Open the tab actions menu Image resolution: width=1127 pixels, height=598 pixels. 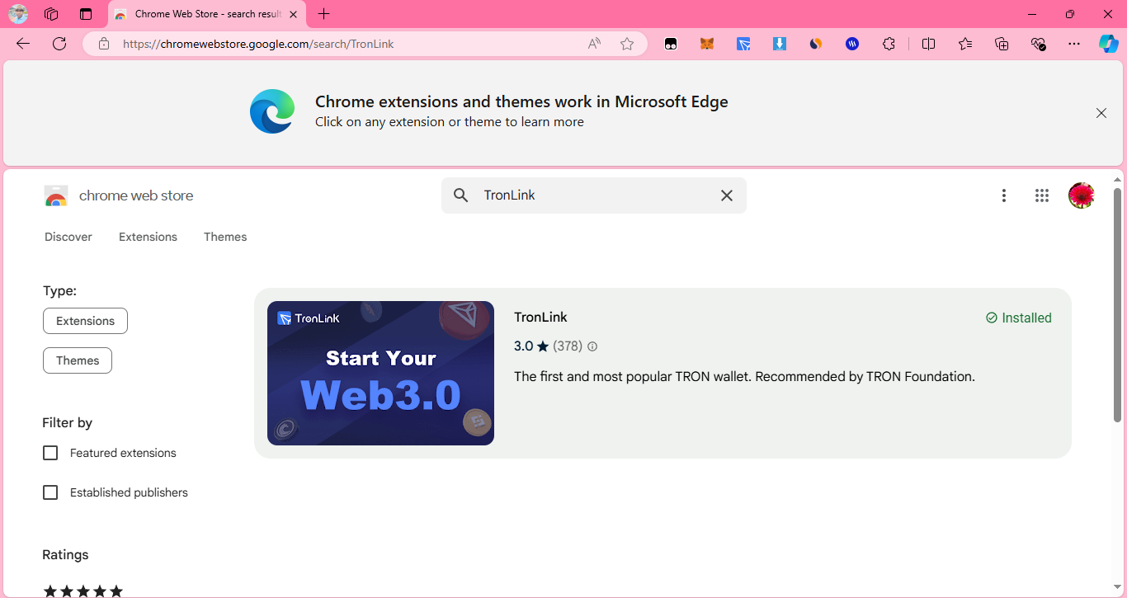(86, 14)
